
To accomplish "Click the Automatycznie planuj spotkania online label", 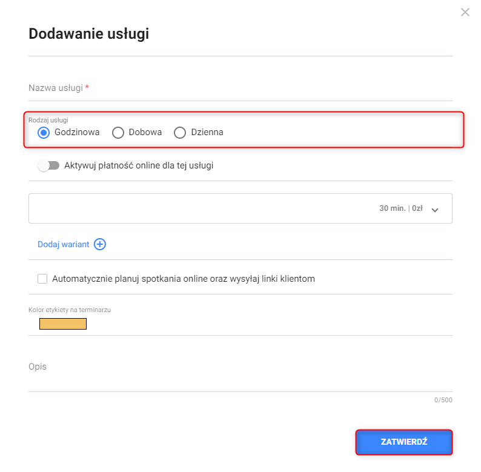I will [184, 279].
